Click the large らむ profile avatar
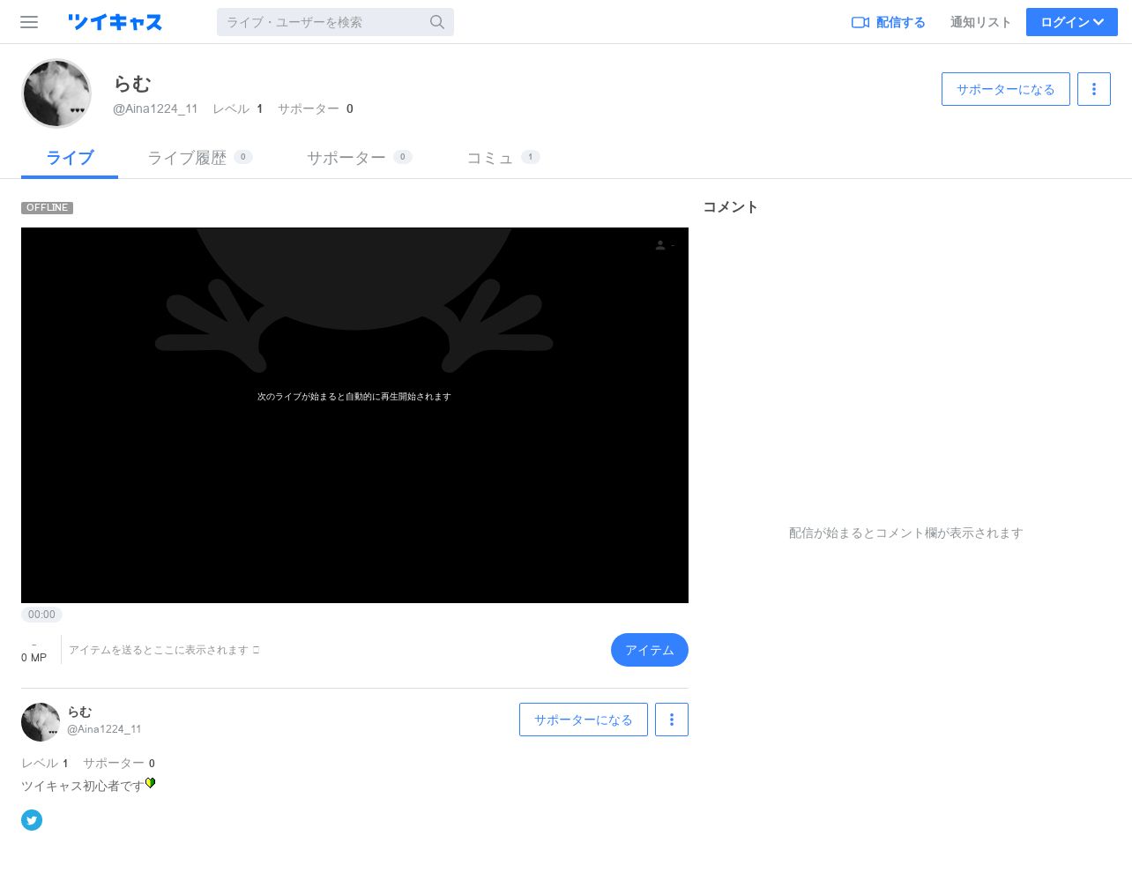Screen dimensions: 1132x895 (x=56, y=93)
